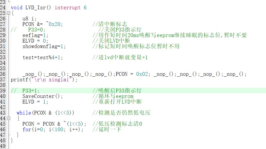Viewport: 266px width, 149px height.
Task: Click the for loop keyword on line 46
Action: (x=27, y=129)
